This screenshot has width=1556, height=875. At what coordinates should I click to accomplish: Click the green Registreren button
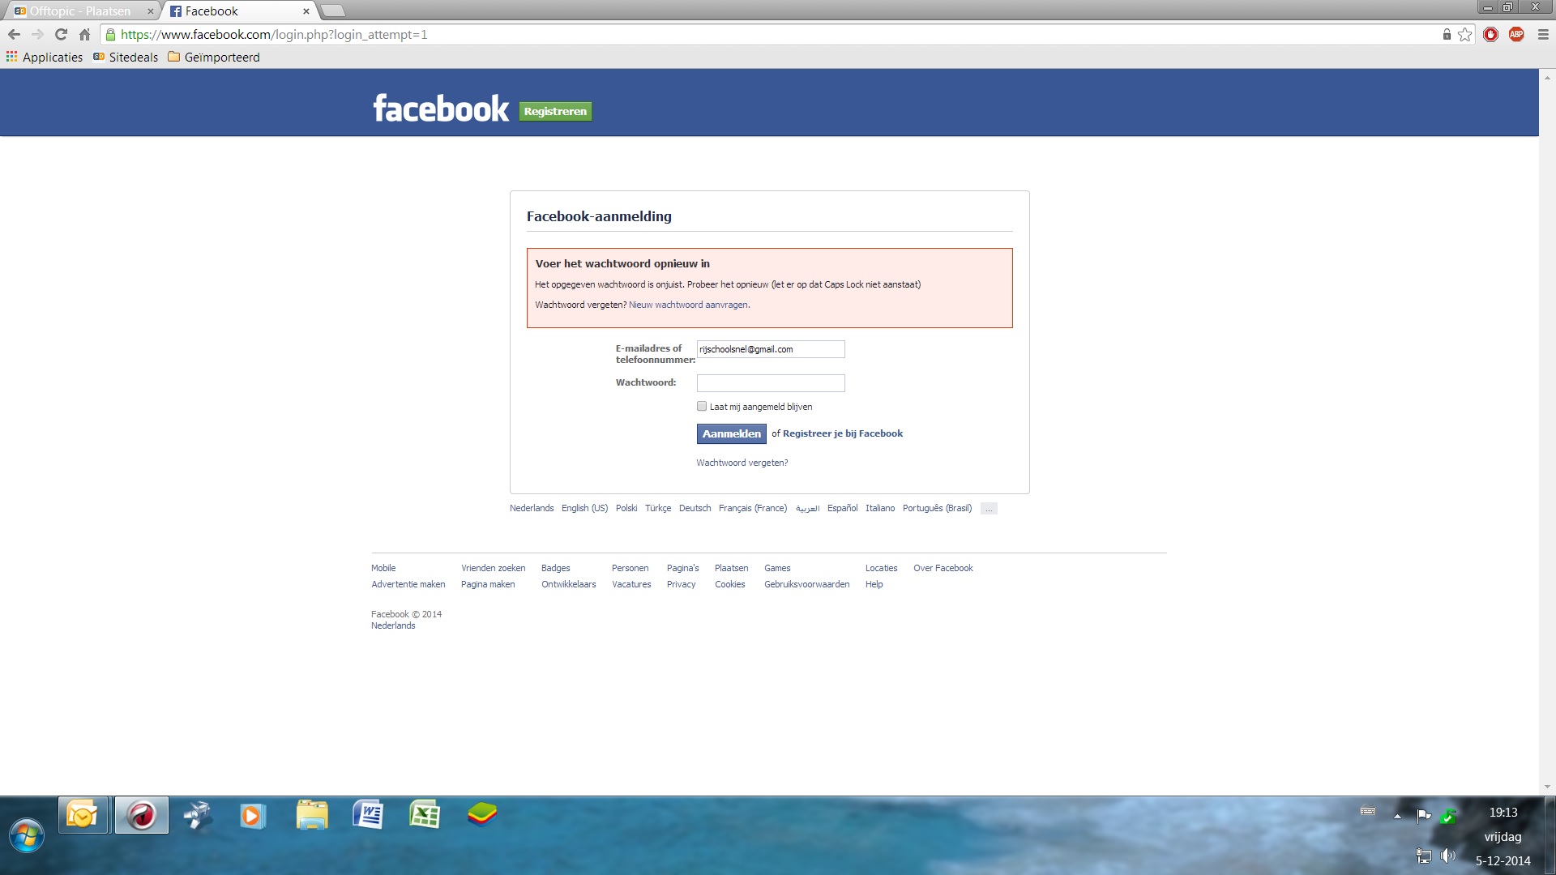tap(555, 111)
